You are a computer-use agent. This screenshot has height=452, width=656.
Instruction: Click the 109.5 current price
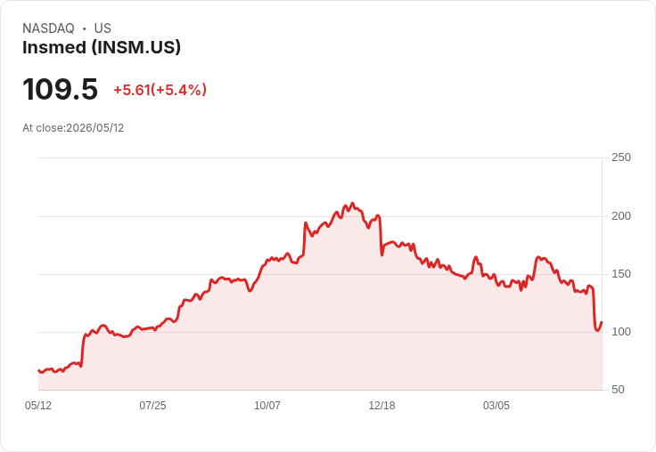(61, 89)
